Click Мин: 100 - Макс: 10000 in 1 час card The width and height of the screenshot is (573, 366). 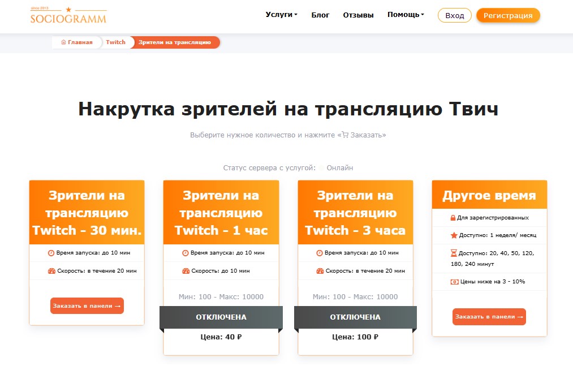tap(221, 297)
